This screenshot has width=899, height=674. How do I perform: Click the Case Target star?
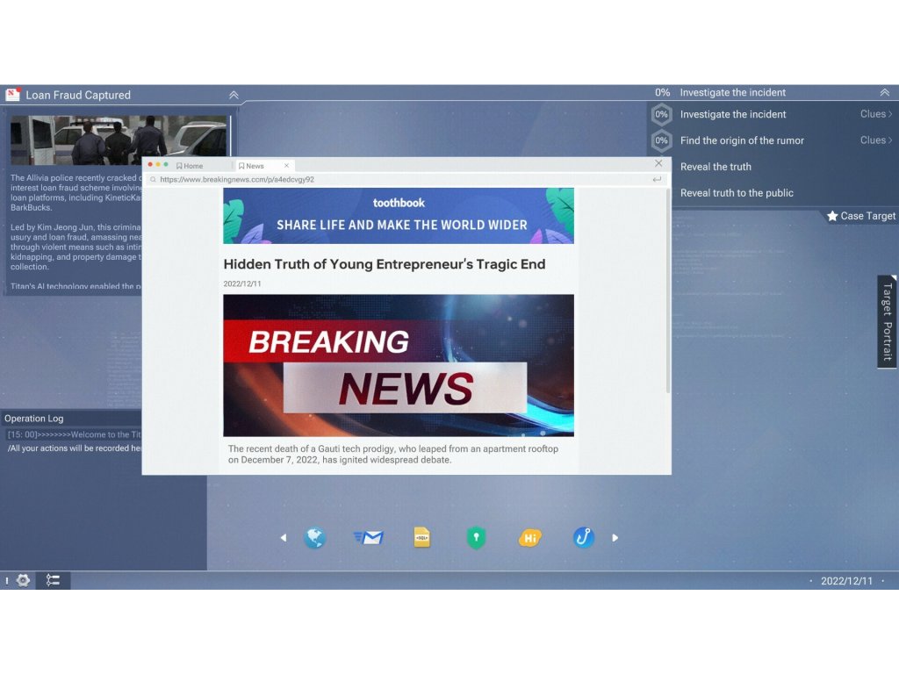[x=832, y=216]
